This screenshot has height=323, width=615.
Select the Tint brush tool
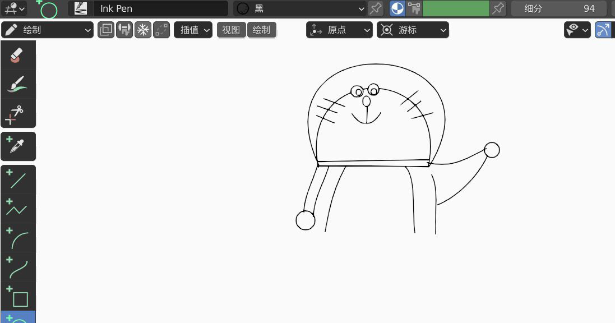[x=18, y=84]
